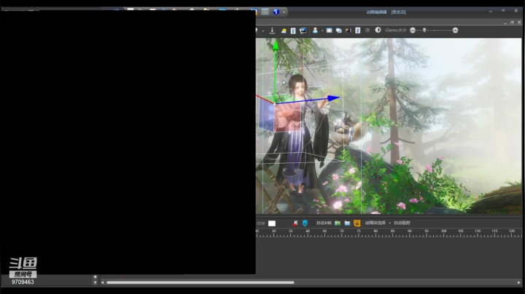
Task: Decrease Gizmo size with minus button
Action: (x=413, y=31)
